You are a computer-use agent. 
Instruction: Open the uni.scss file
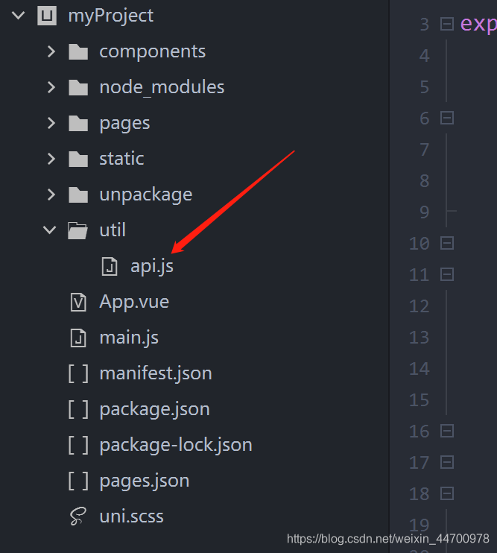(x=131, y=516)
